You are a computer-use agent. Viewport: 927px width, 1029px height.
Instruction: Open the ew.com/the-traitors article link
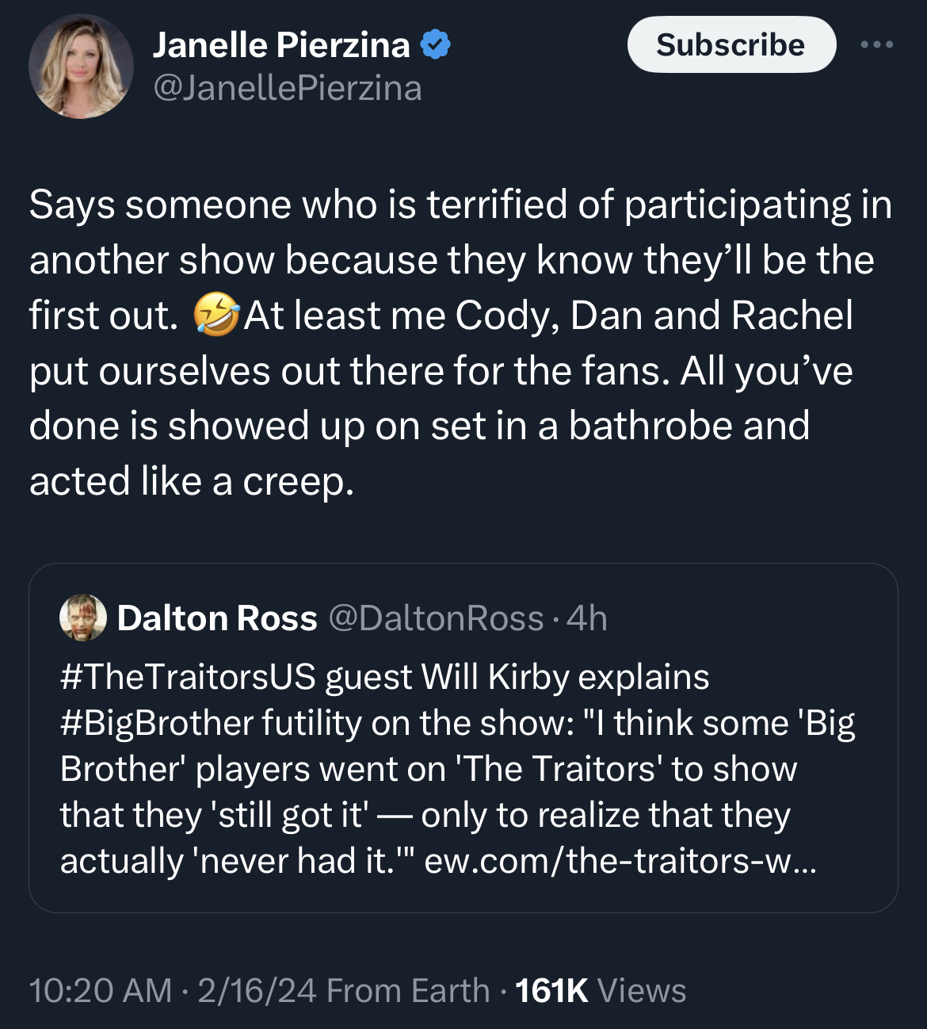click(620, 861)
